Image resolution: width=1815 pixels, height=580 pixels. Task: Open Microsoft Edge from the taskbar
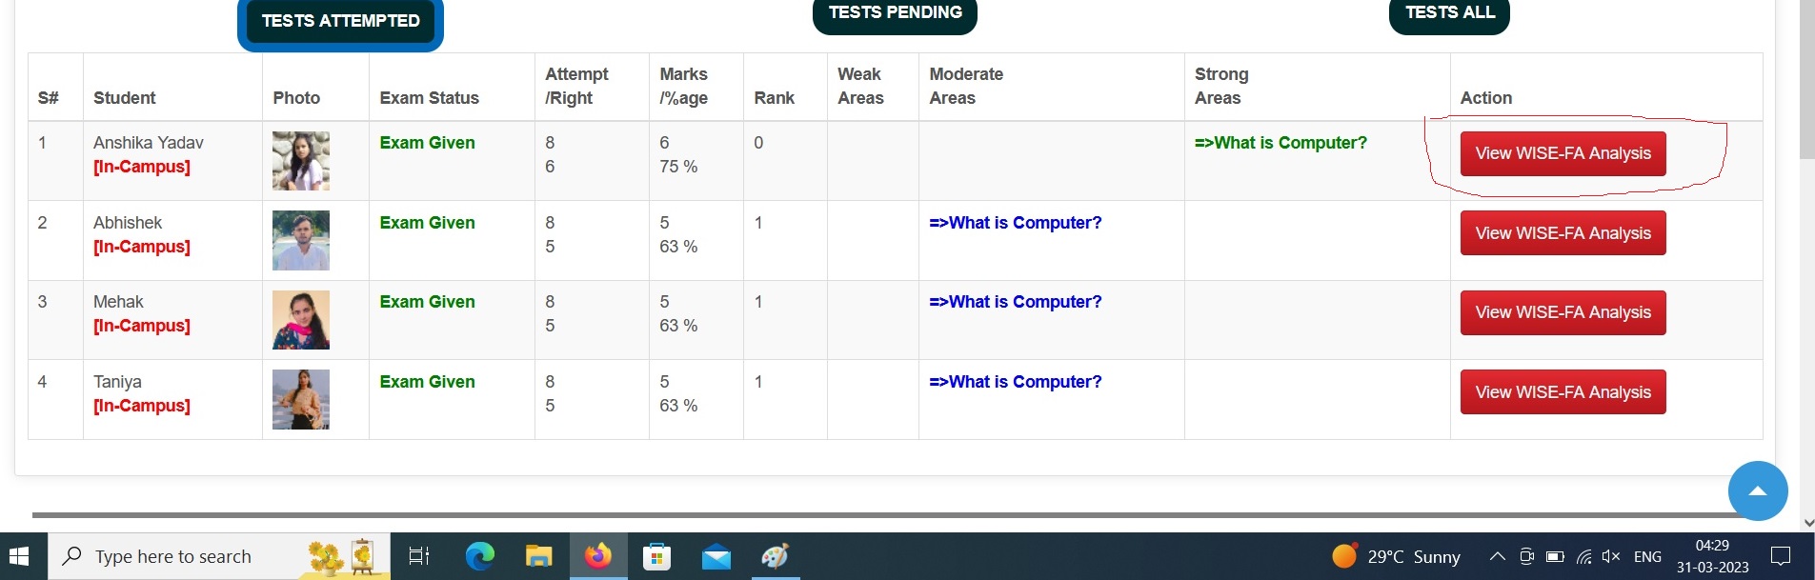(x=479, y=556)
